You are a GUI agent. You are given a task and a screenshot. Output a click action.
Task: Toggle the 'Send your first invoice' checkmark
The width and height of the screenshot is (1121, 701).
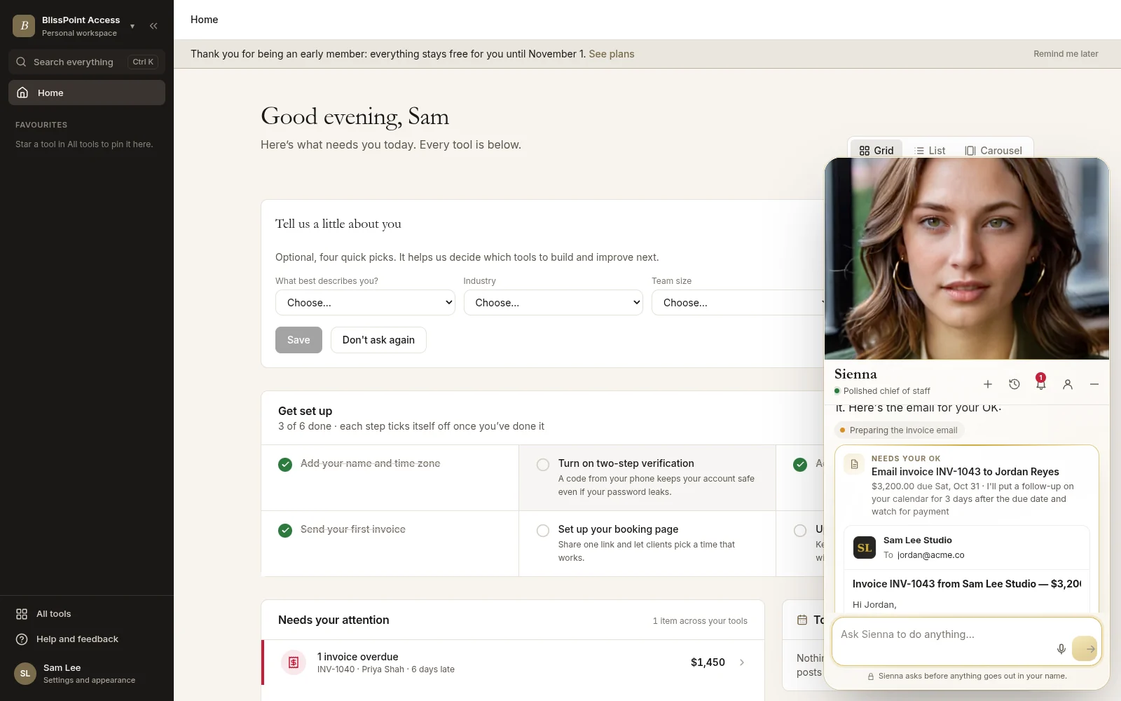coord(285,531)
